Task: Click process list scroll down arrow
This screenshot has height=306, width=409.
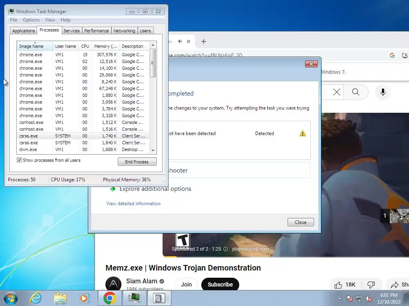Action: tap(153, 150)
